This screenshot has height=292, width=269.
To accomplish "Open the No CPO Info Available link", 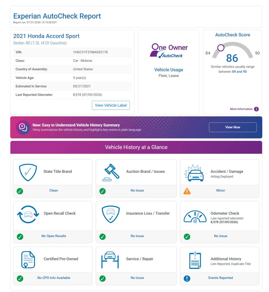I will [54, 278].
